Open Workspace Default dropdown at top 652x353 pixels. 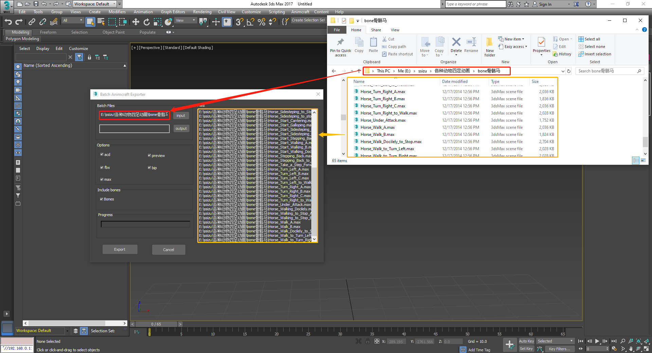(x=95, y=4)
